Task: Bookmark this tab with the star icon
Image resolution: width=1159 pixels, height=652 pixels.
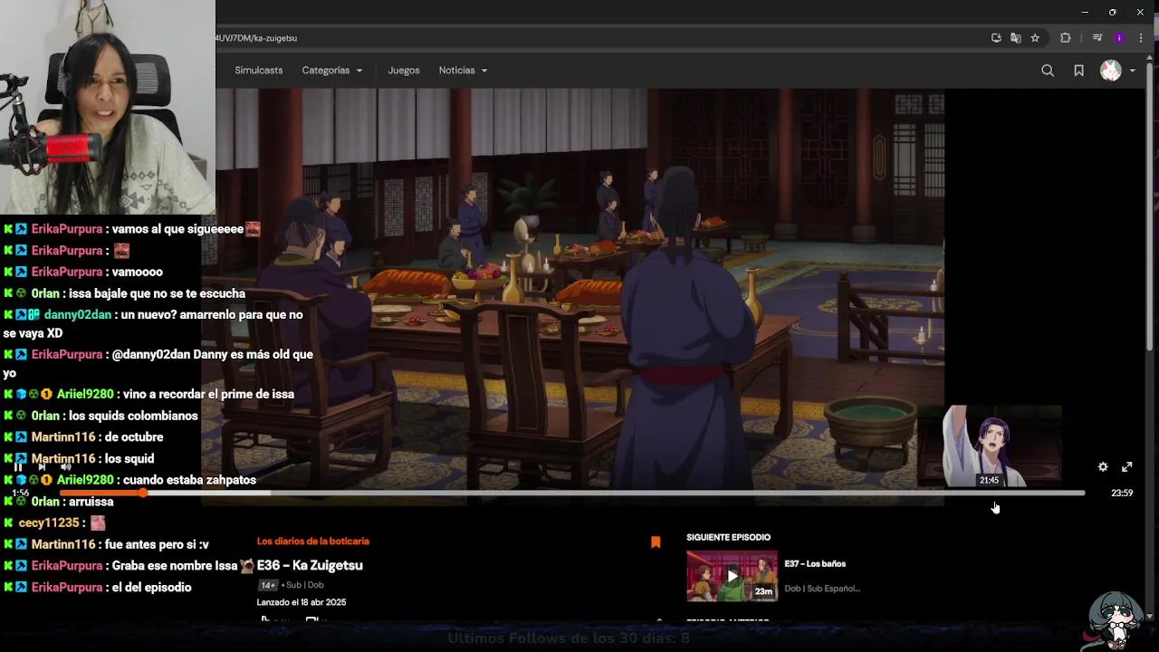Action: [1035, 38]
